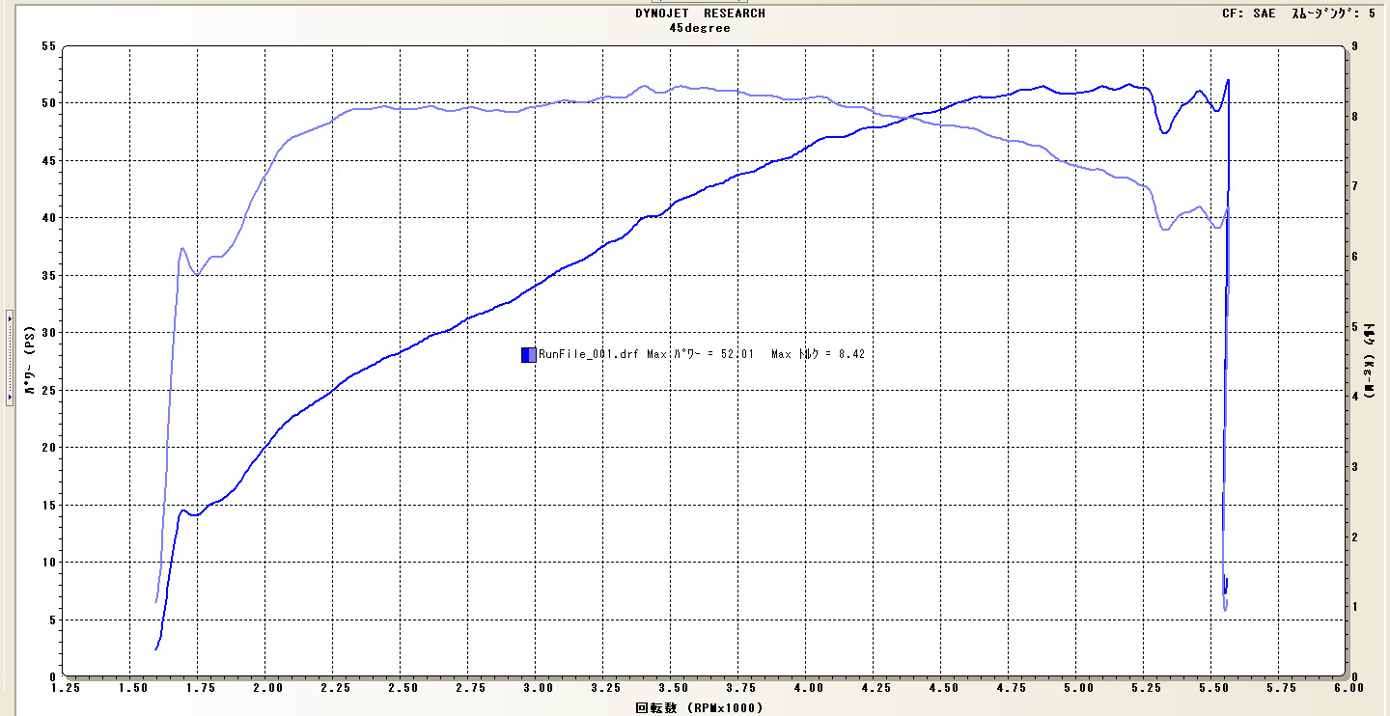Click the RunFile_001.drf legend color swatch

coord(528,355)
